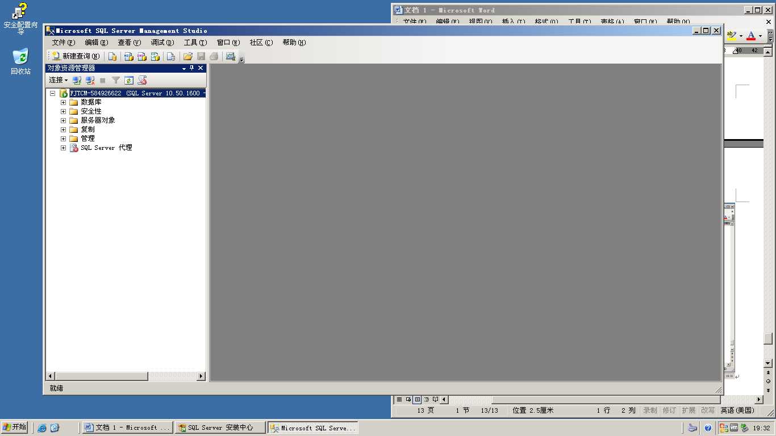Image resolution: width=776 pixels, height=436 pixels.
Task: Click the New Query (新建查询) button
Action: (x=76, y=56)
